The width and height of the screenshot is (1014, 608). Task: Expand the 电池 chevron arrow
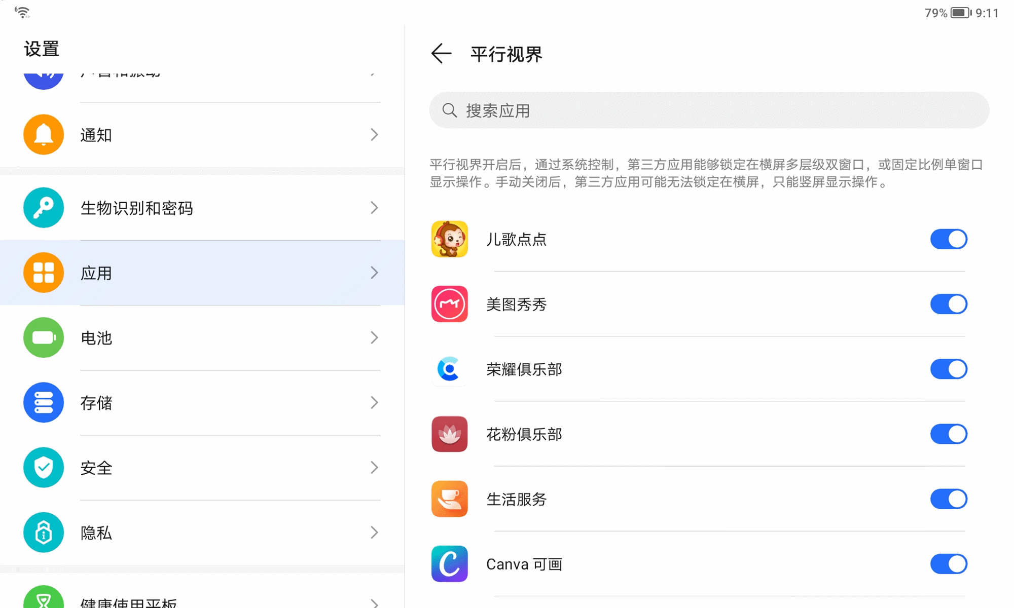pos(374,337)
